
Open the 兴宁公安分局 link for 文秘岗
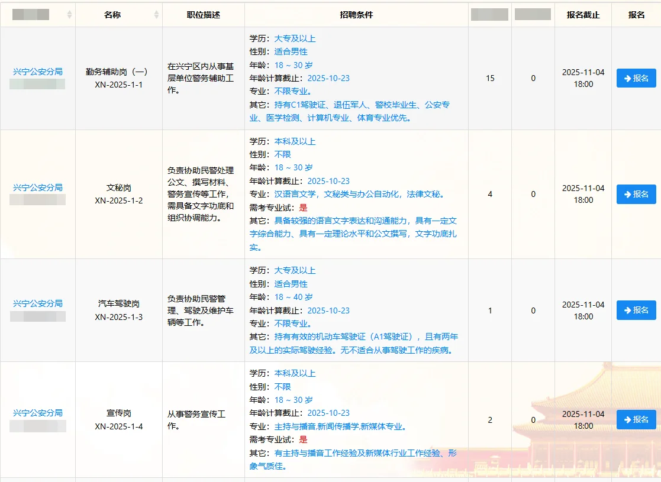click(37, 187)
